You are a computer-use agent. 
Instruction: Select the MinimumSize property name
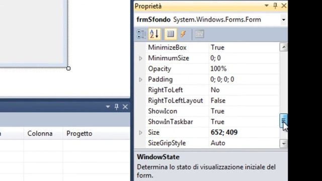169,58
